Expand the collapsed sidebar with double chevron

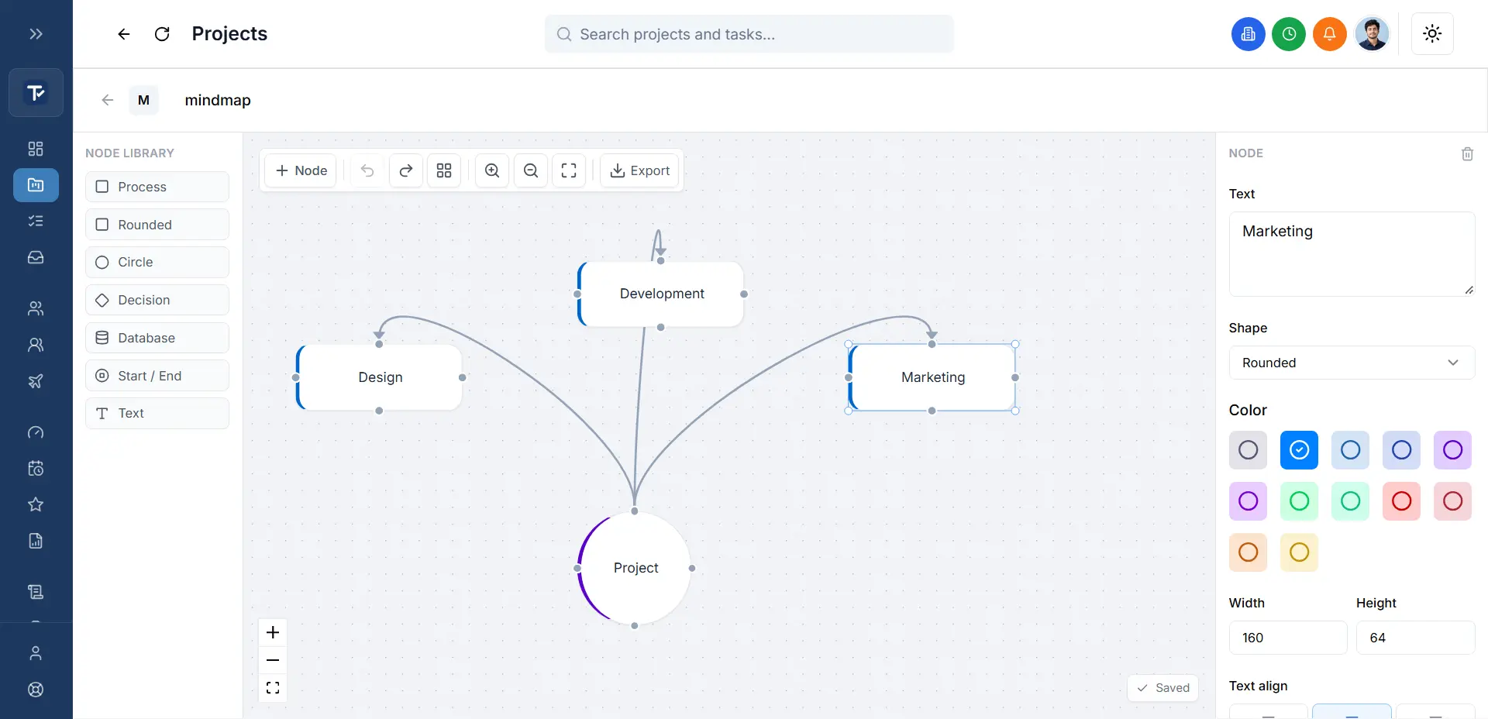tap(36, 33)
